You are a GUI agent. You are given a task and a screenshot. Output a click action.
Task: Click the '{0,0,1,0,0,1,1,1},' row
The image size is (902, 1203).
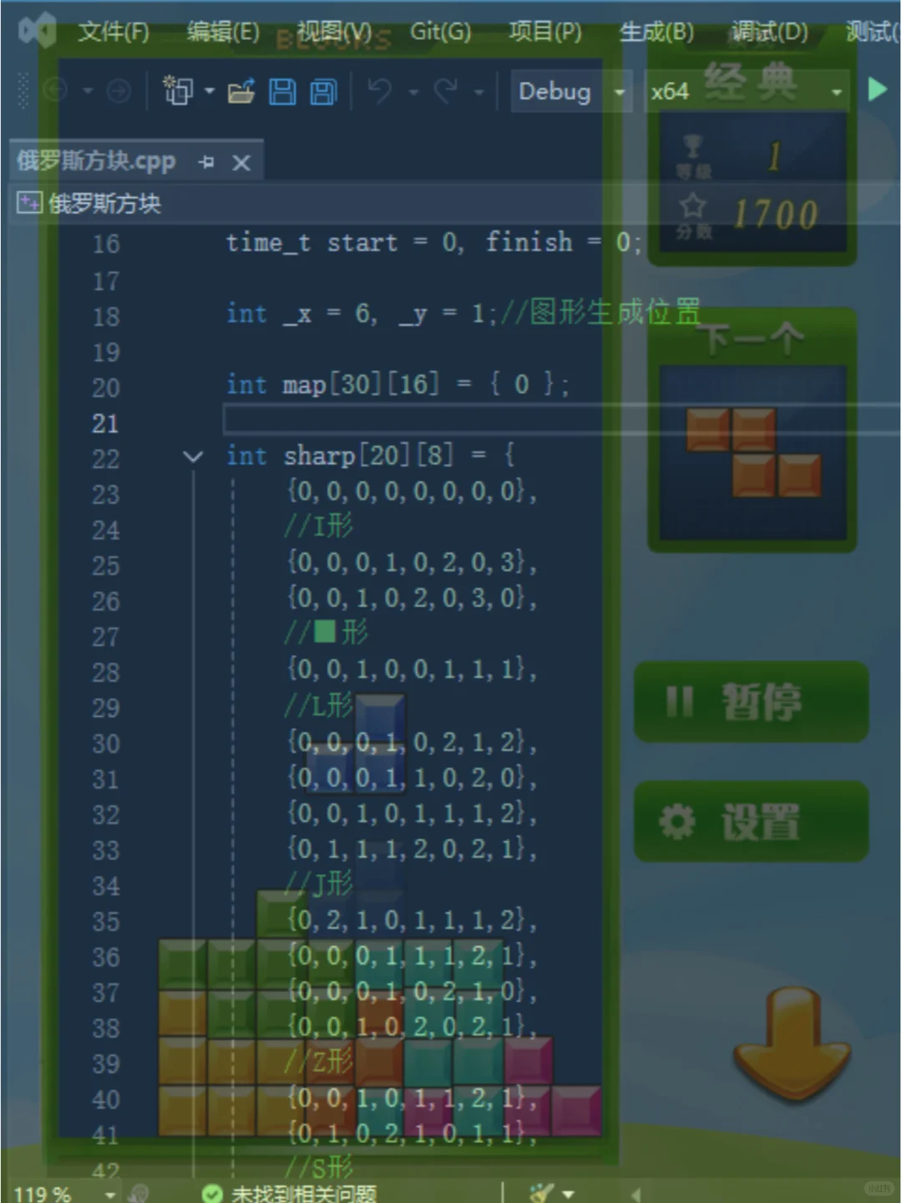tap(412, 669)
